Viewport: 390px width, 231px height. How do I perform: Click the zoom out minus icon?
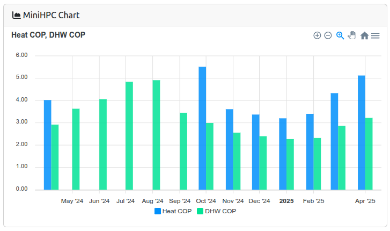coord(328,35)
